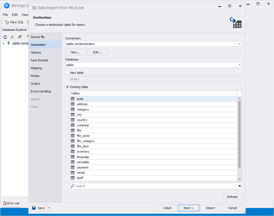Viewport: 274px width, 216px height.
Task: Click the Data Import dialog title icon
Action: pyautogui.click(x=34, y=8)
